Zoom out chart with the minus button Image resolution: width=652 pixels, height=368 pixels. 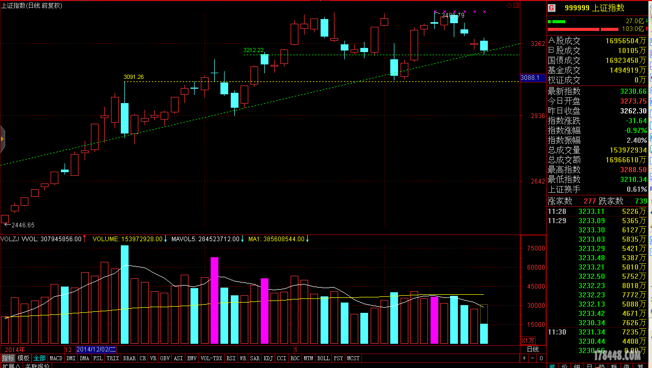coord(533,358)
